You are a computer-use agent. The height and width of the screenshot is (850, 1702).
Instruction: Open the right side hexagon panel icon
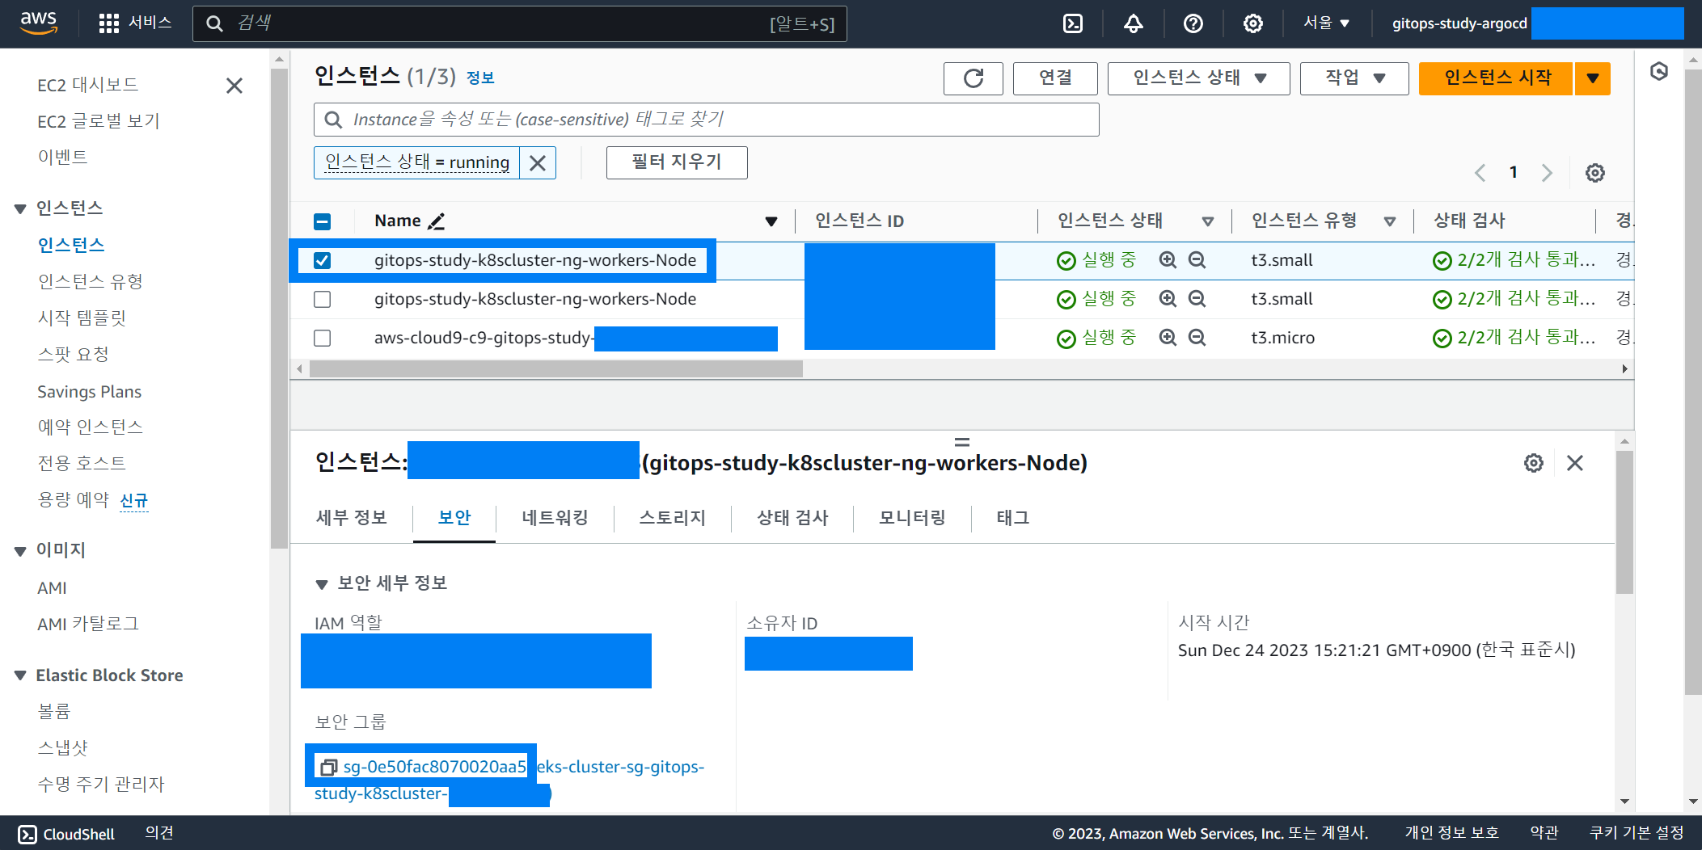click(1659, 71)
